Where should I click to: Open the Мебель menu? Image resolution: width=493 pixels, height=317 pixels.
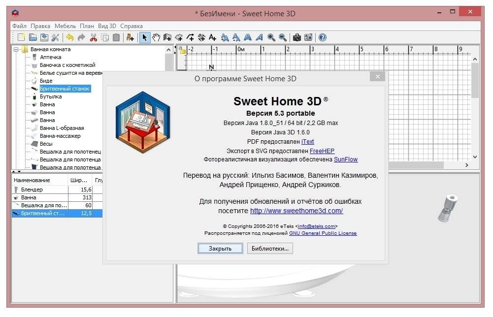65,26
